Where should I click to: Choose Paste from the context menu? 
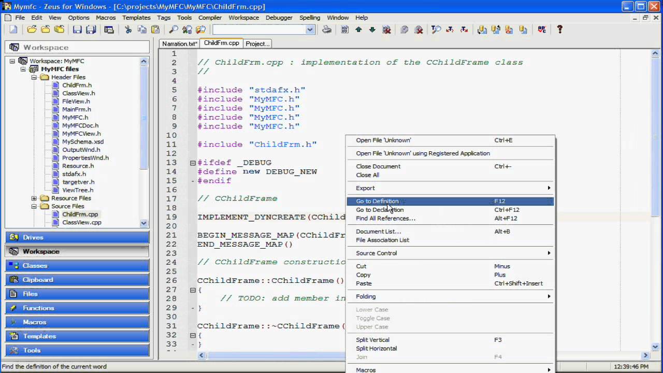(451, 283)
